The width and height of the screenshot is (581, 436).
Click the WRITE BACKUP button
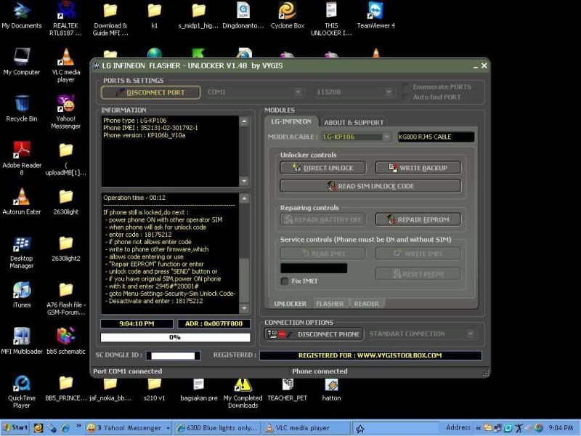click(418, 168)
